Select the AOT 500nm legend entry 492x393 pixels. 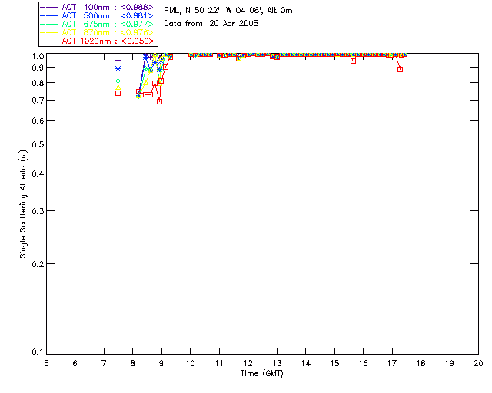click(97, 15)
